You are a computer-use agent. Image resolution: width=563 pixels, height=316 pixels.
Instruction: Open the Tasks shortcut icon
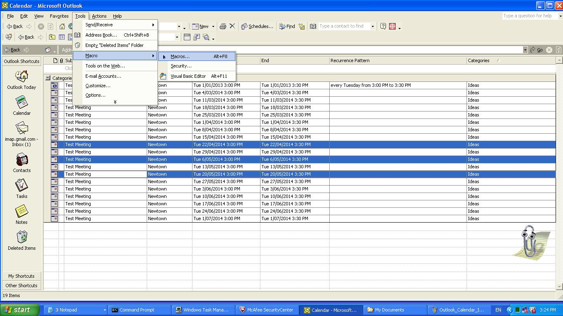(x=21, y=186)
